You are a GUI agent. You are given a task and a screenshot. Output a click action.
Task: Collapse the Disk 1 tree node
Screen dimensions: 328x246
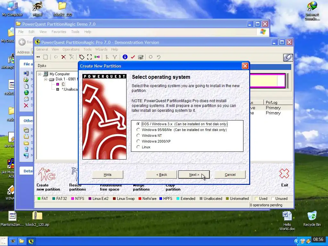click(x=45, y=79)
